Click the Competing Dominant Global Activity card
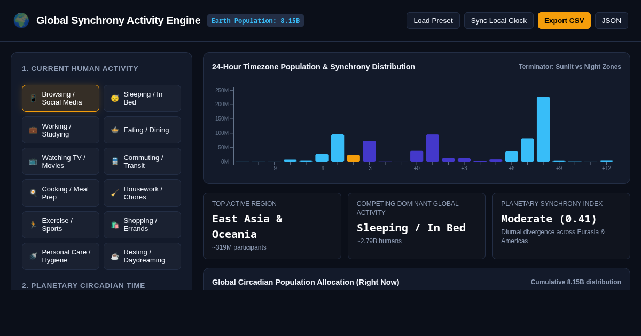The height and width of the screenshot is (336, 641). point(417,226)
